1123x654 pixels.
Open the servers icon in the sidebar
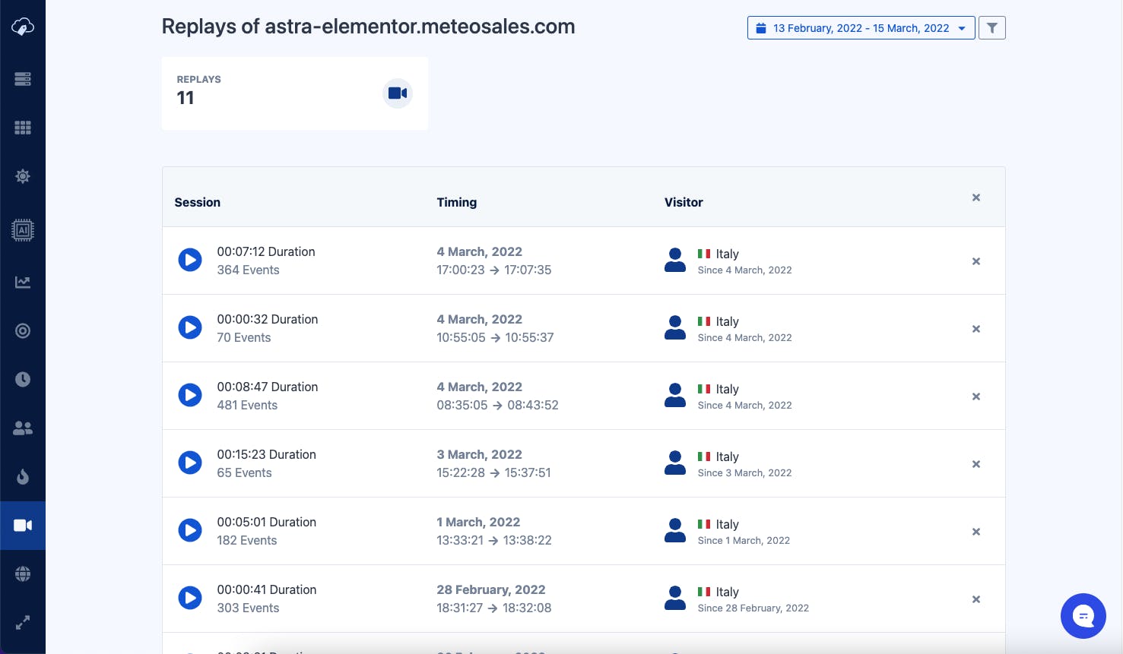pos(23,79)
